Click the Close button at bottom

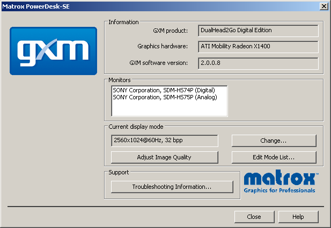(x=254, y=217)
